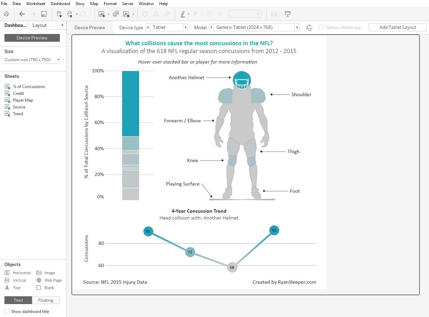This screenshot has height=317, width=429.
Task: Open the Highlight dropdown arrow
Action: pos(189,14)
